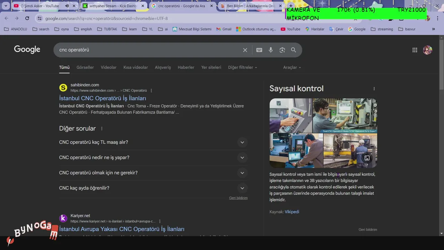444x250 pixels.
Task: Expand CNC operatörü olmak için ne gerekir
Action: [153, 173]
